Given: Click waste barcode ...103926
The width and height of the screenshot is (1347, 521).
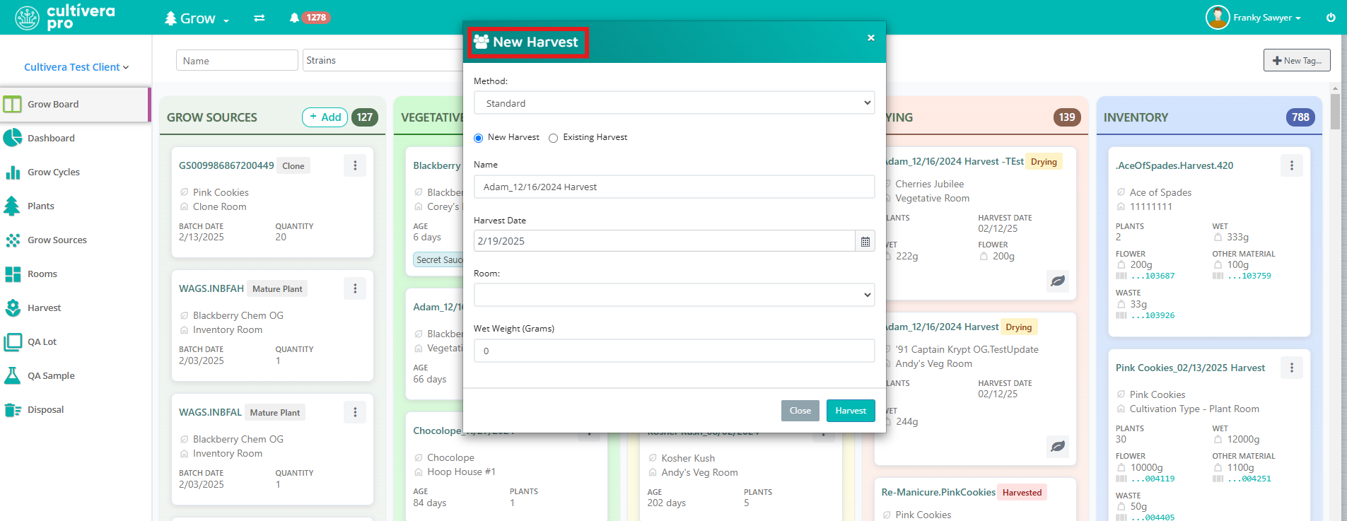Looking at the screenshot, I should tap(1145, 315).
